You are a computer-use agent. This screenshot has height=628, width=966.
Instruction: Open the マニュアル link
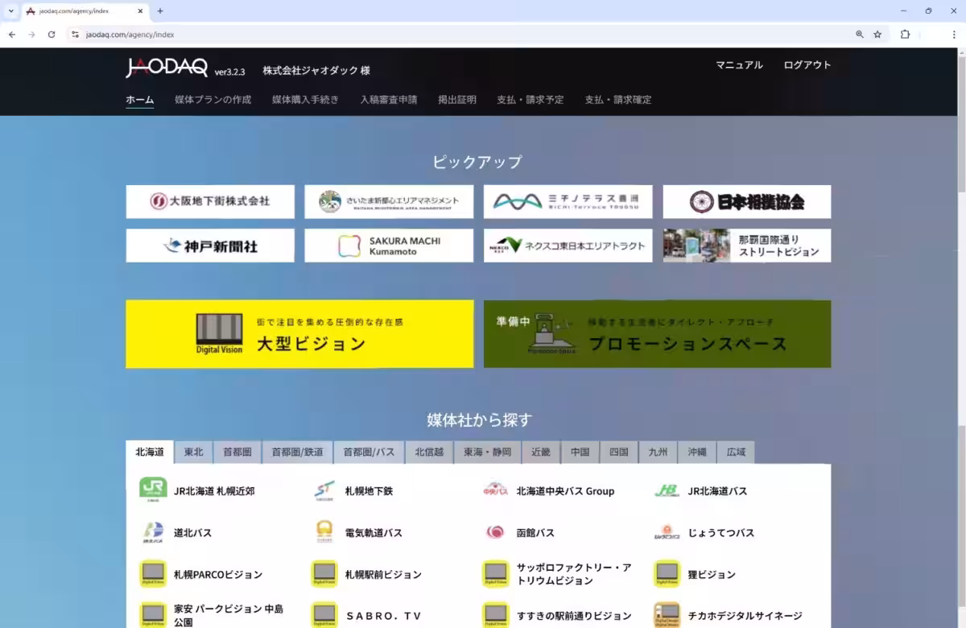(x=738, y=64)
